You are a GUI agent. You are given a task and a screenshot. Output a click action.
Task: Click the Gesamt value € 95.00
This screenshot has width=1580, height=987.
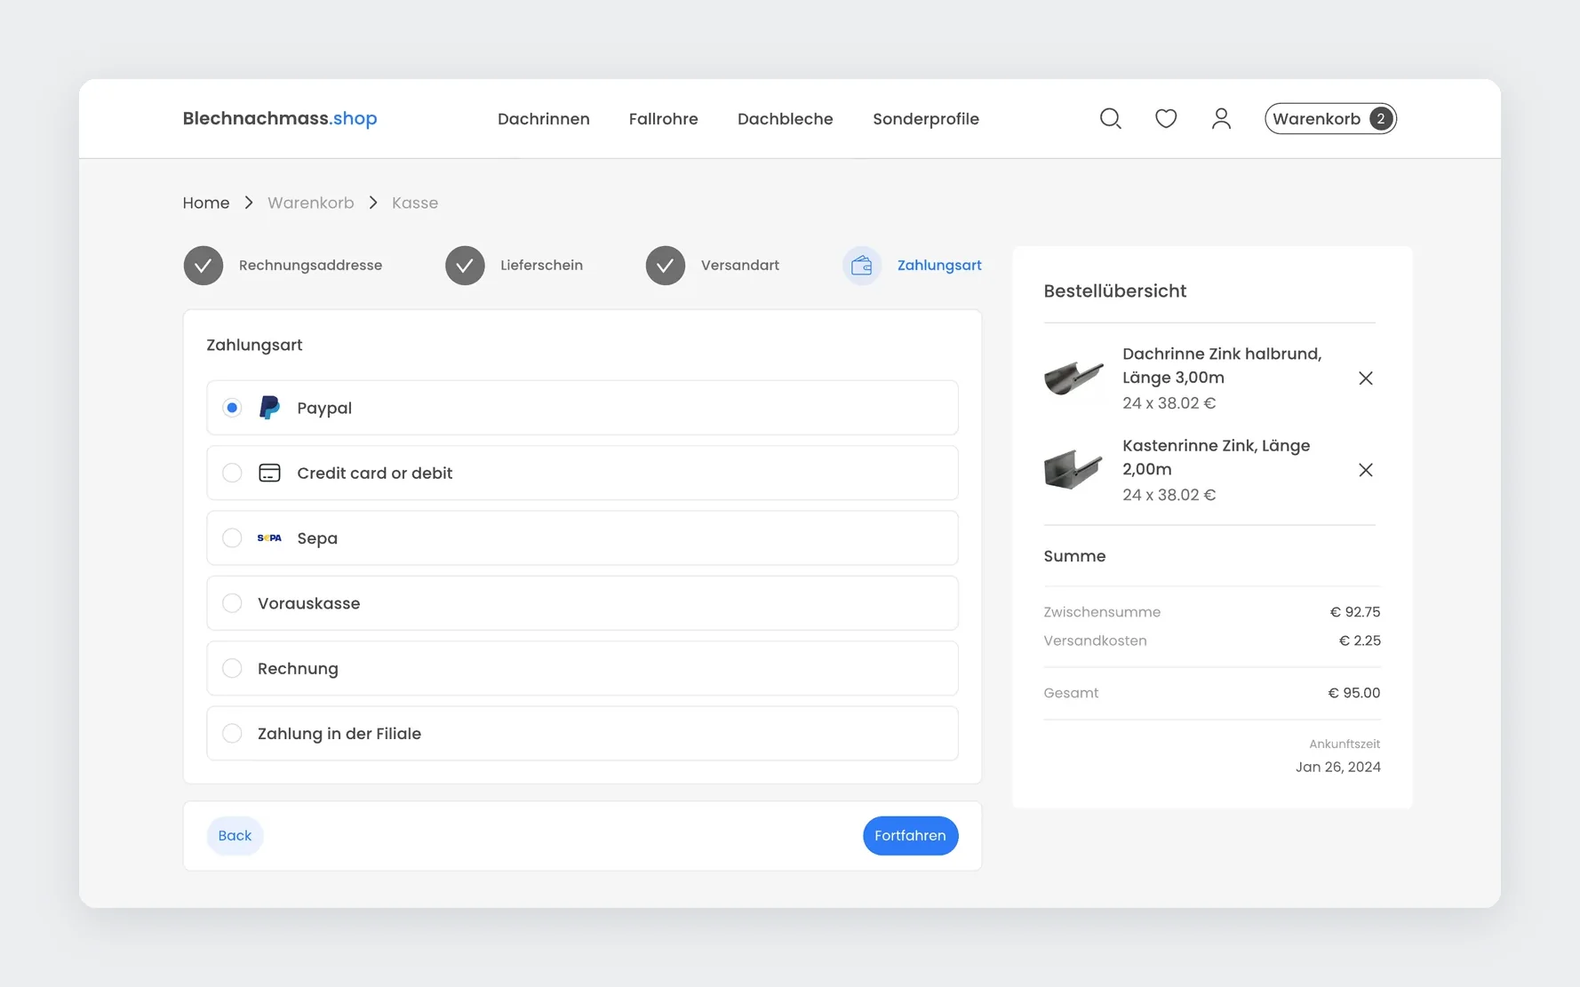coord(1353,692)
